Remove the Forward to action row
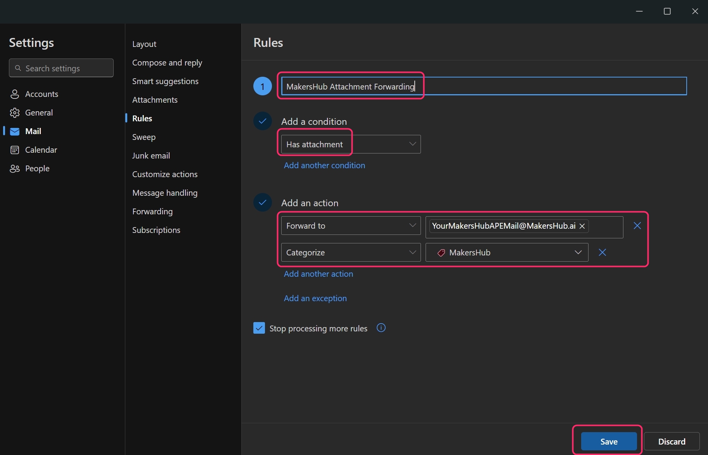This screenshot has height=455, width=708. click(x=637, y=226)
